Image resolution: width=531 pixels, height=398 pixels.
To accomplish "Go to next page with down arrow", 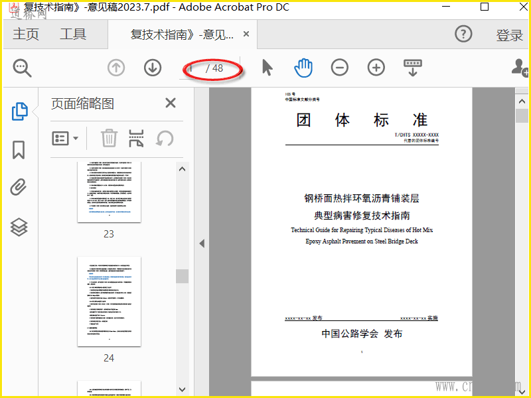I will click(x=153, y=68).
